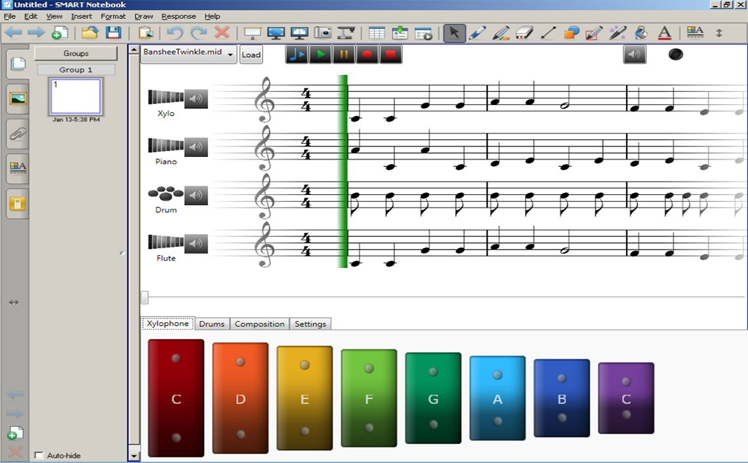Screen dimensions: 748x463
Task: Open the Groups dropdown button
Action: (x=76, y=53)
